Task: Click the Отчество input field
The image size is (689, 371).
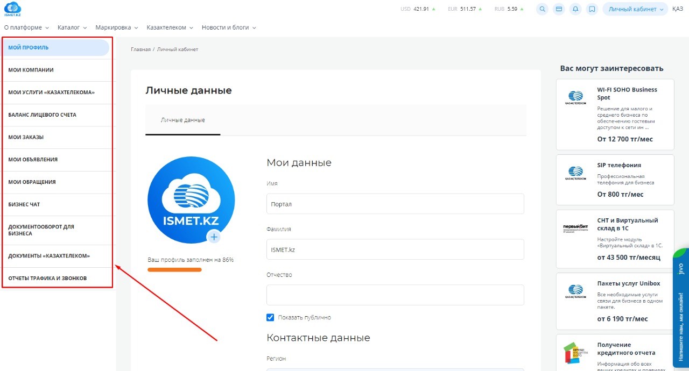Action: (395, 295)
